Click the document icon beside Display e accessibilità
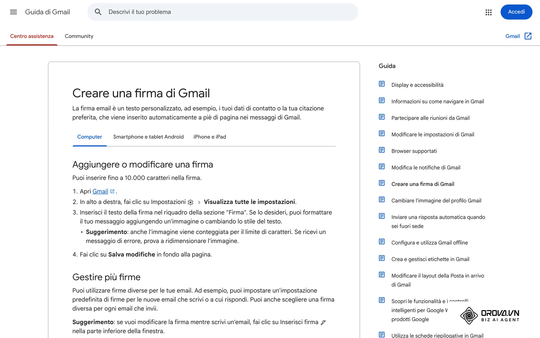The width and height of the screenshot is (540, 338). tap(382, 84)
